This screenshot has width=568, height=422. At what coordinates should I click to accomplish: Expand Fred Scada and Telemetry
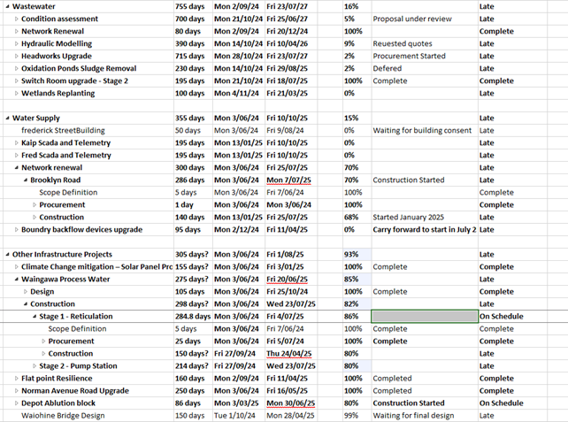point(16,156)
